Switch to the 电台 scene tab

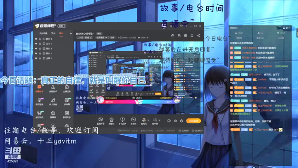click(x=61, y=33)
